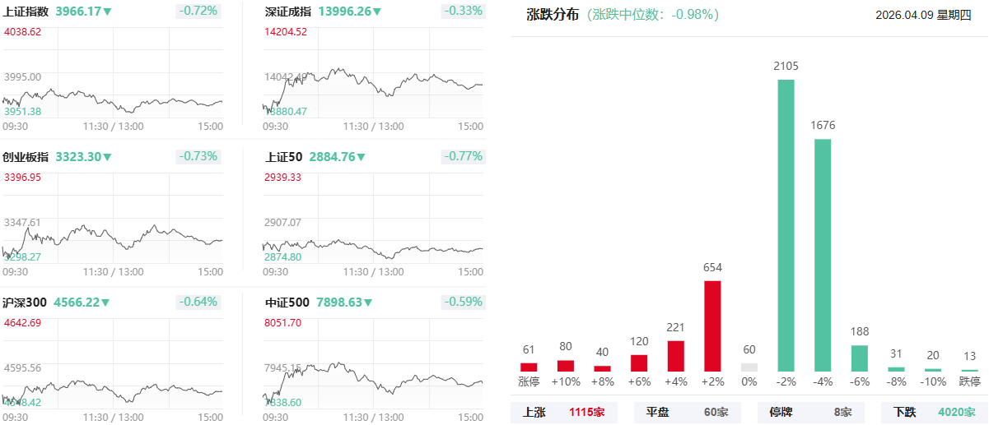
Task: Click the 涨跌分布 panel heading
Action: pyautogui.click(x=553, y=15)
